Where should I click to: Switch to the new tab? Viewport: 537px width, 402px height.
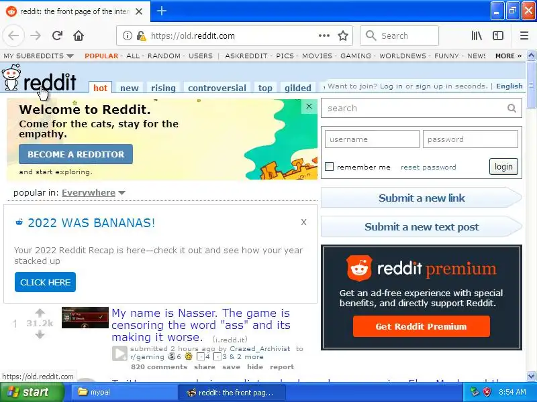(x=129, y=88)
